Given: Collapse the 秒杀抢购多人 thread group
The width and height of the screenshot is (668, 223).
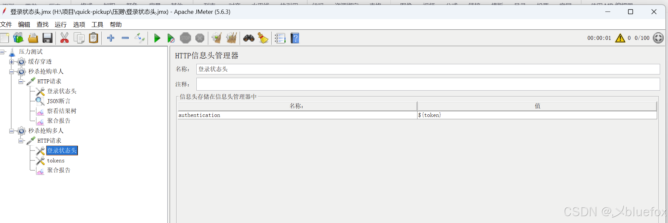Looking at the screenshot, I should pyautogui.click(x=12, y=131).
